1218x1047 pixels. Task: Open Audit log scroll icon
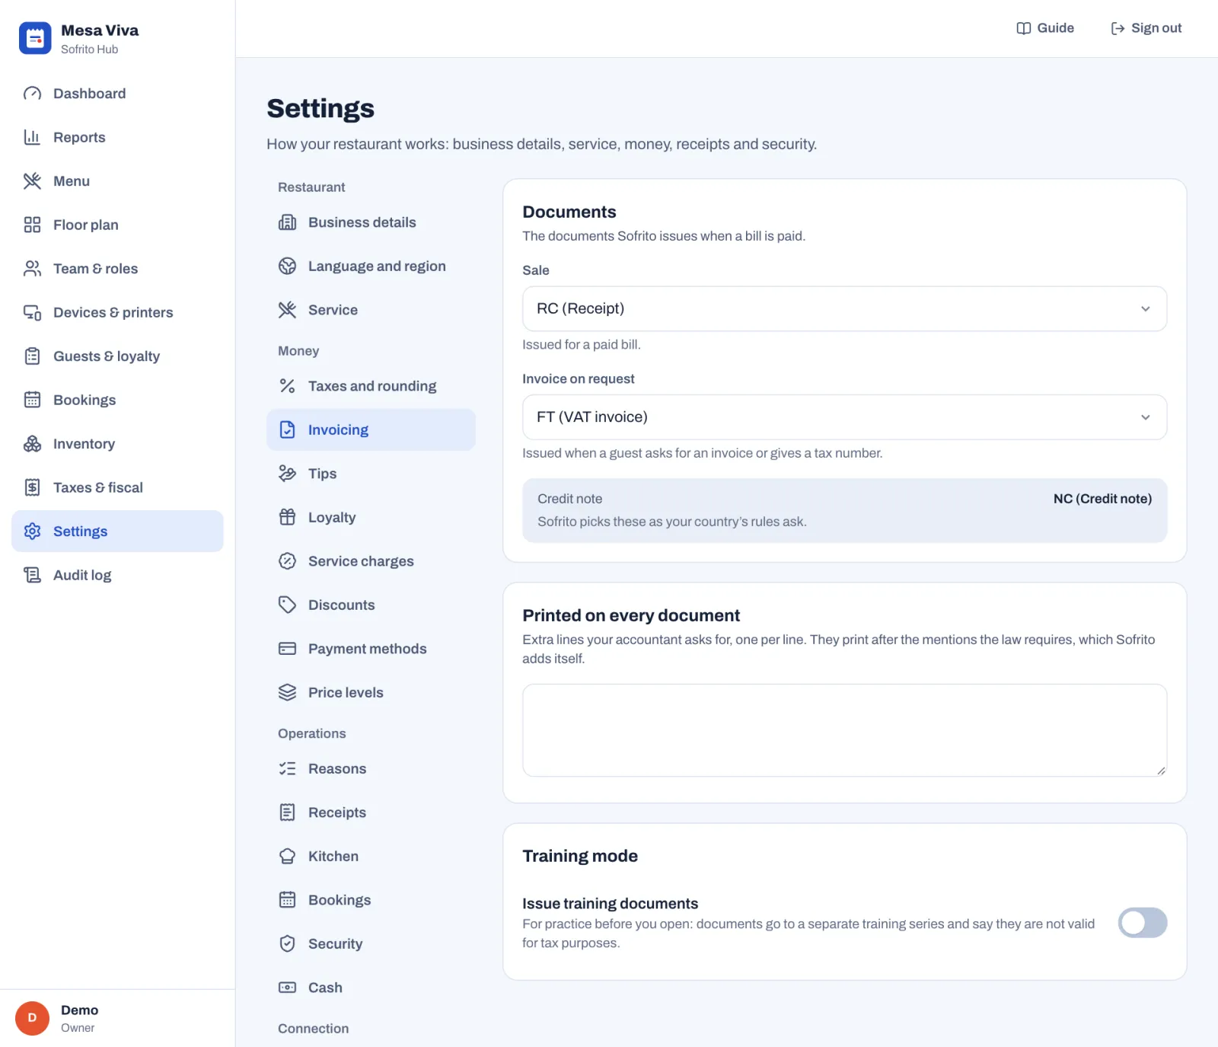point(32,575)
